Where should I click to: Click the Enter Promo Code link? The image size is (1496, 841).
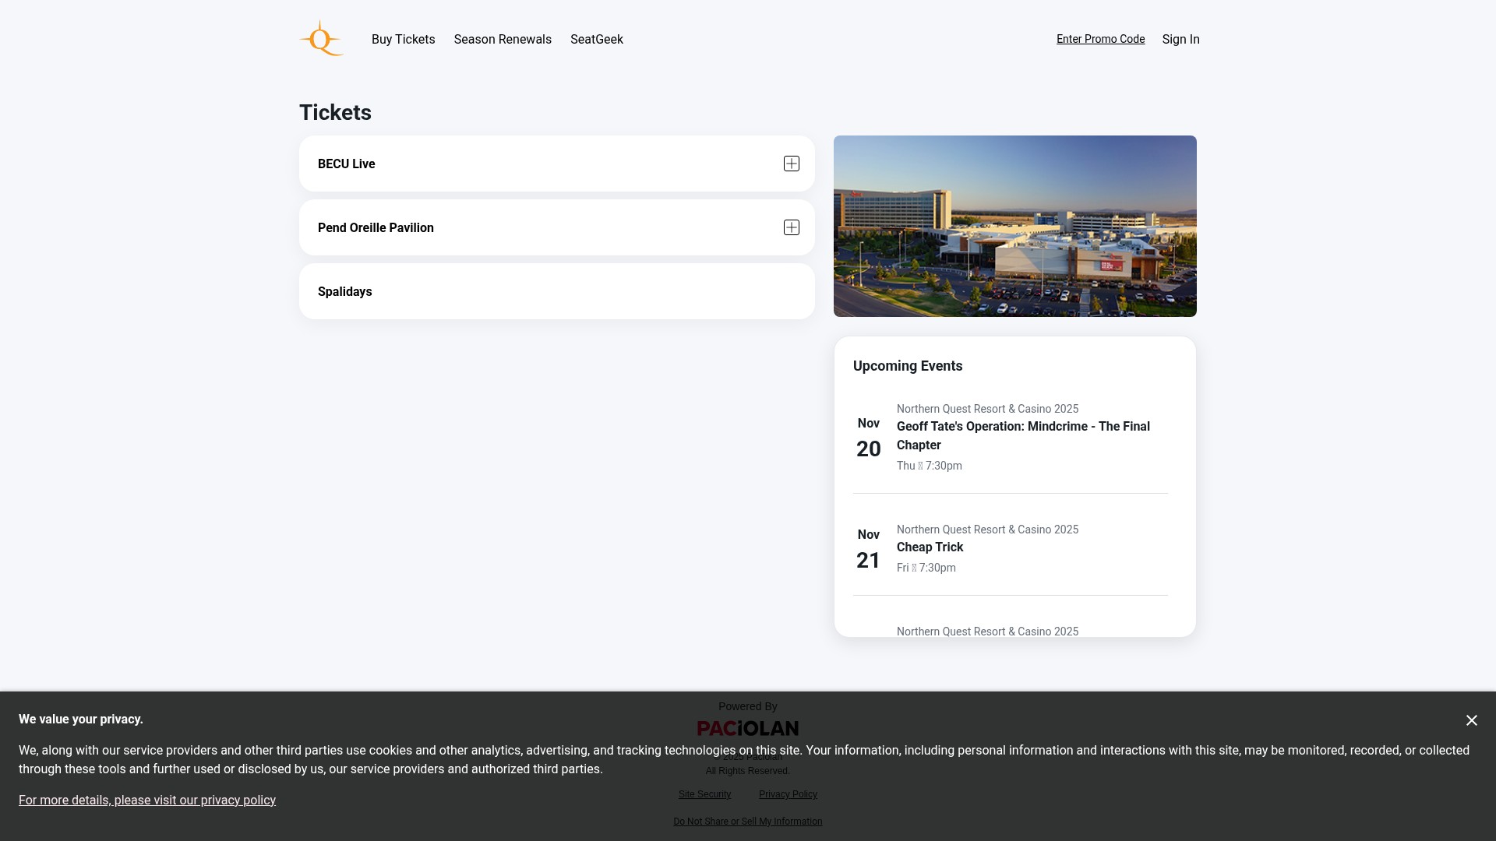(1100, 39)
